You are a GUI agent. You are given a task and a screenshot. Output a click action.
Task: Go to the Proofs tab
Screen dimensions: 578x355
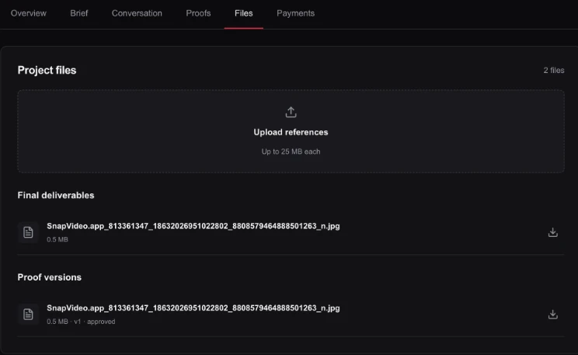(198, 13)
